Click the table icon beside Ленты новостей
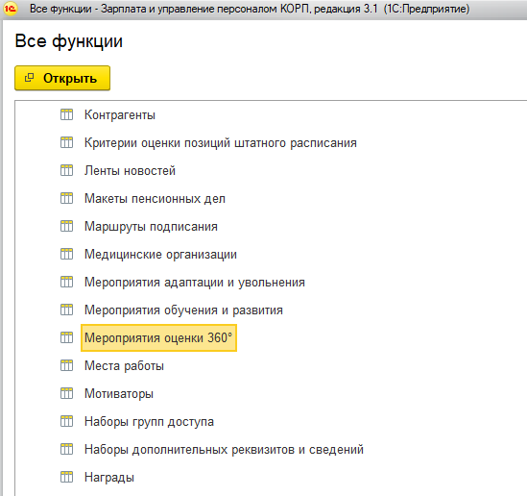Image resolution: width=527 pixels, height=496 pixels. coord(66,170)
